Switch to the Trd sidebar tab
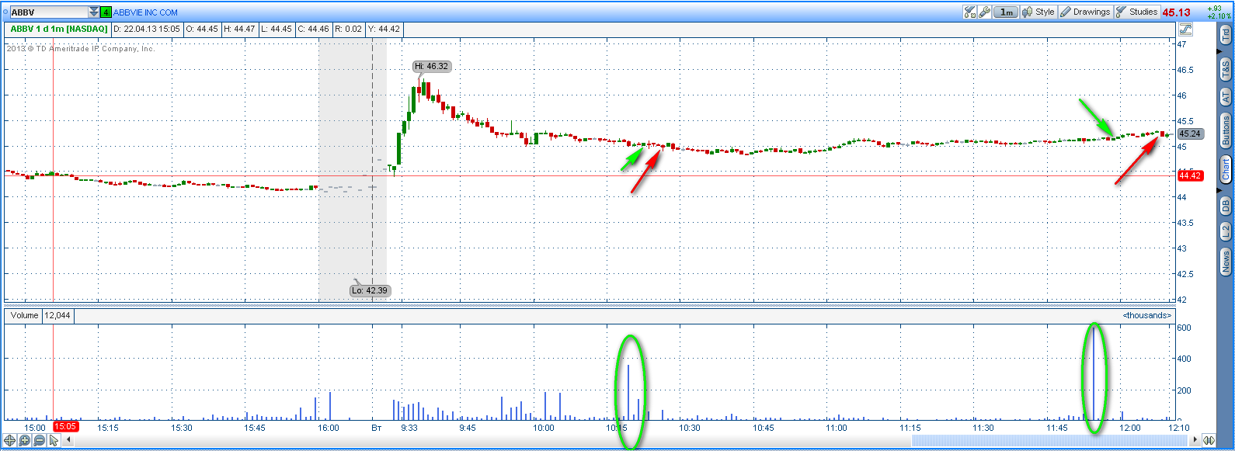The height and width of the screenshot is (451, 1235). pyautogui.click(x=1226, y=34)
